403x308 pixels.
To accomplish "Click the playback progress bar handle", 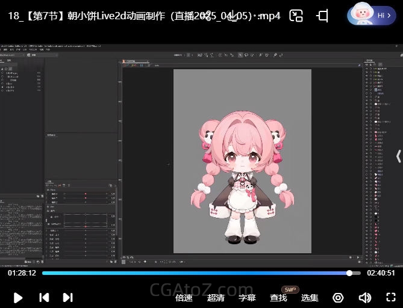I will pyautogui.click(x=349, y=273).
